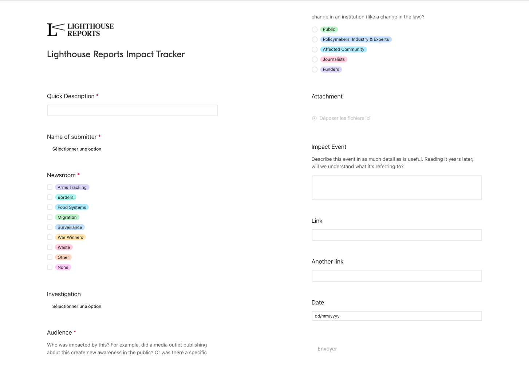This screenshot has height=374, width=529.
Task: Open the Investigation select dropdown
Action: pos(77,307)
